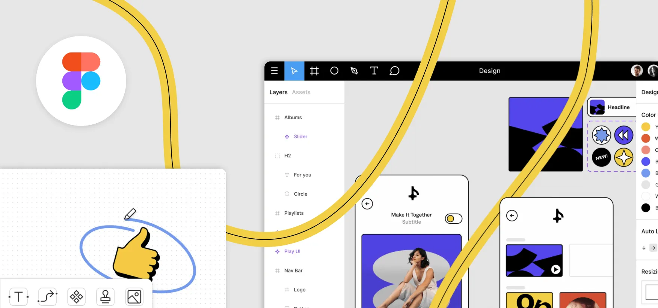Select the Pen tool
The height and width of the screenshot is (308, 658).
click(354, 71)
